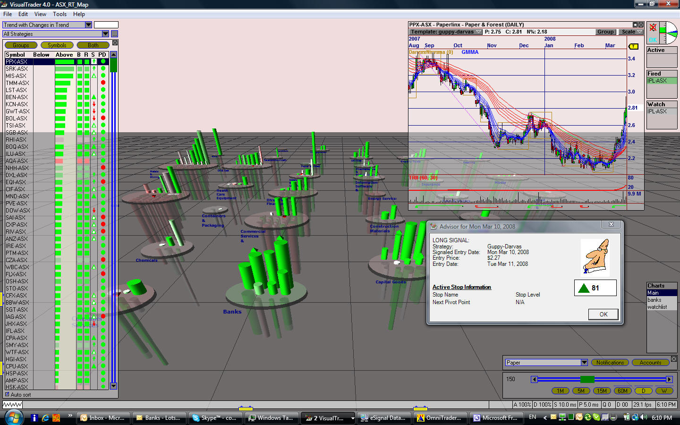The height and width of the screenshot is (425, 680).
Task: Select IPL-ASX in the Fired list
Action: pyautogui.click(x=662, y=81)
